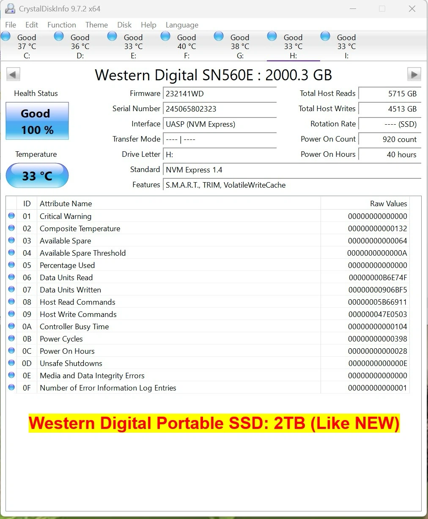Open the File menu

[x=11, y=25]
